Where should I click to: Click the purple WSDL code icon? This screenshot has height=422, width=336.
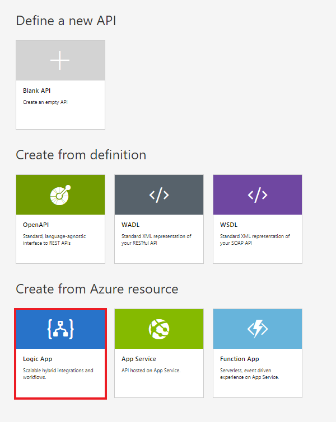[257, 195]
